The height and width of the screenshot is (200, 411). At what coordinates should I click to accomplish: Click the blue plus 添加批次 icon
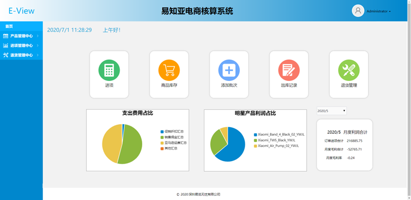click(229, 70)
